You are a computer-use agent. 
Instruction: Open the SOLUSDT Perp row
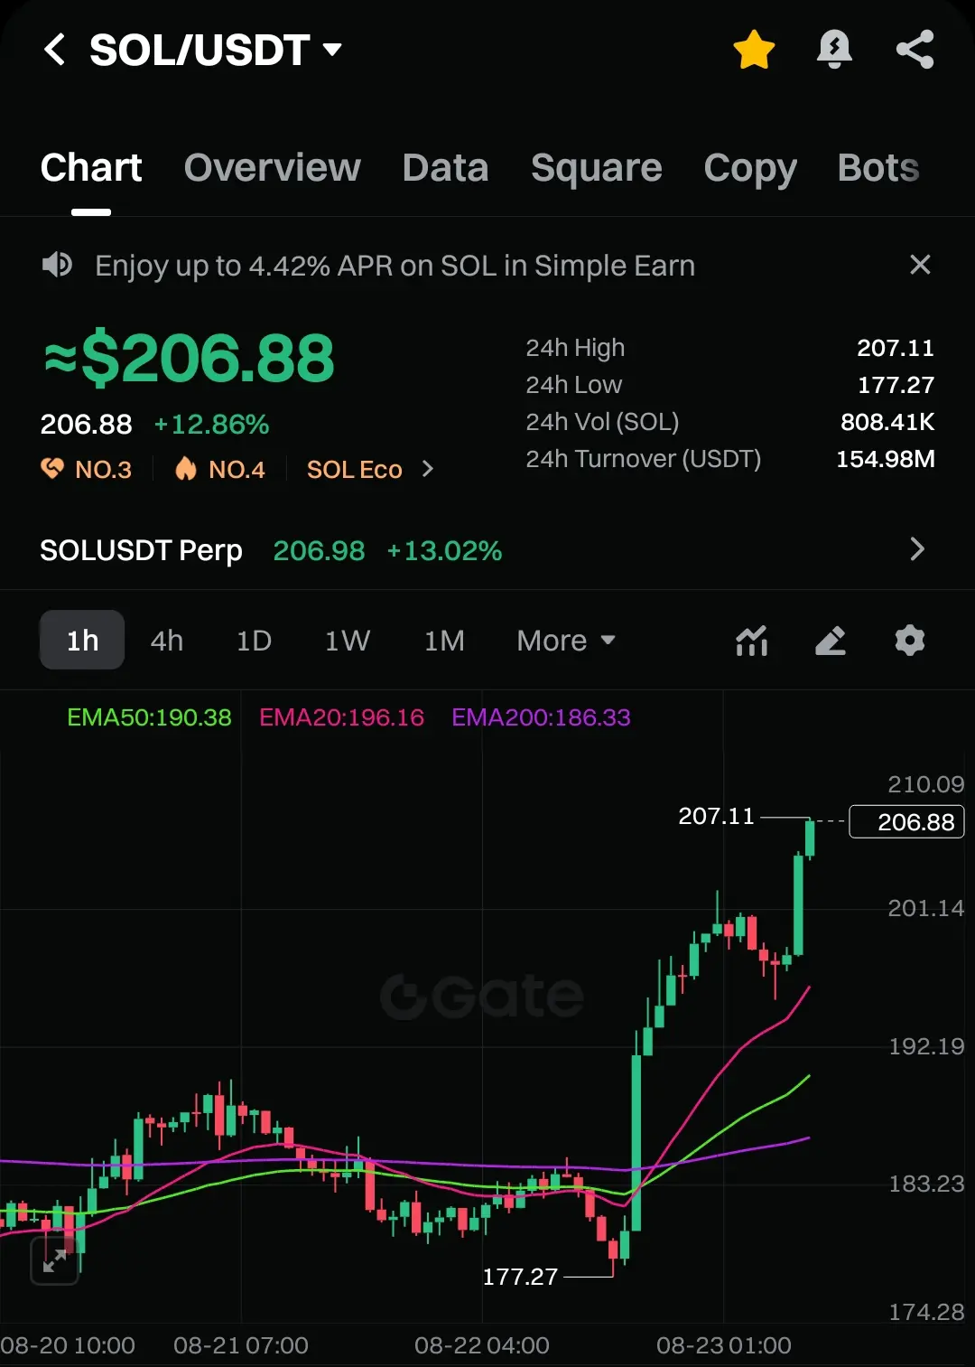(487, 549)
